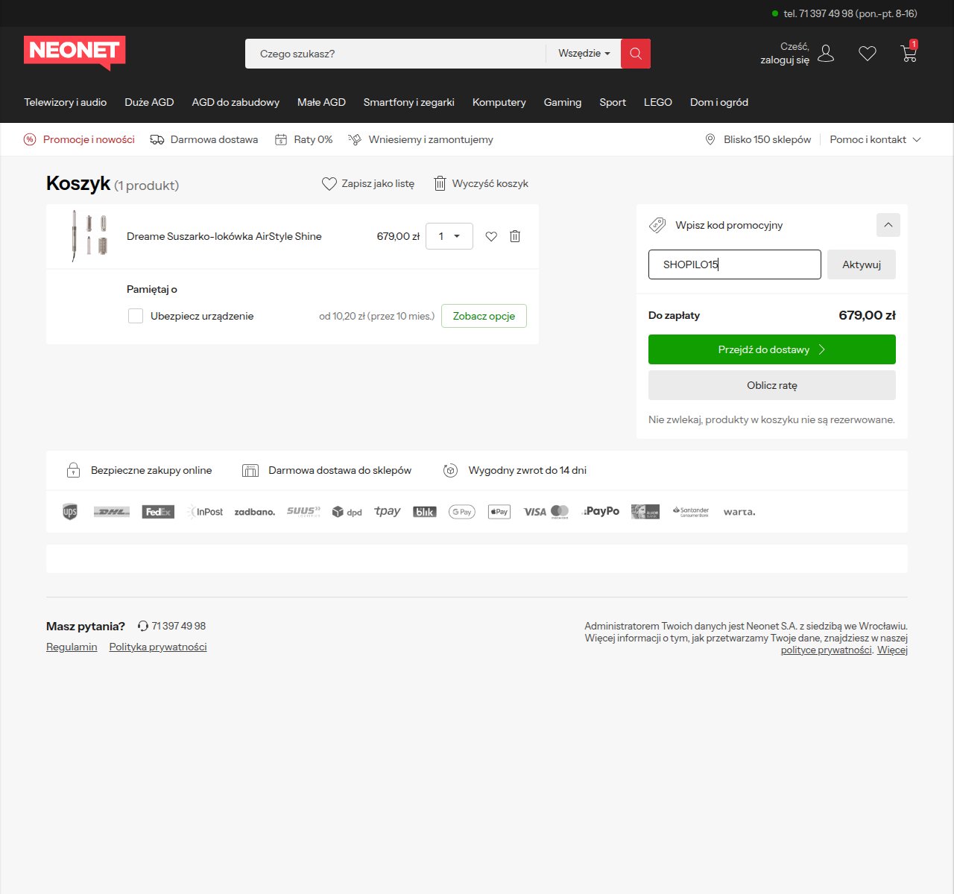Click the tools icon beside Wniesiemy i zamontujemy
954x894 pixels.
(x=355, y=139)
